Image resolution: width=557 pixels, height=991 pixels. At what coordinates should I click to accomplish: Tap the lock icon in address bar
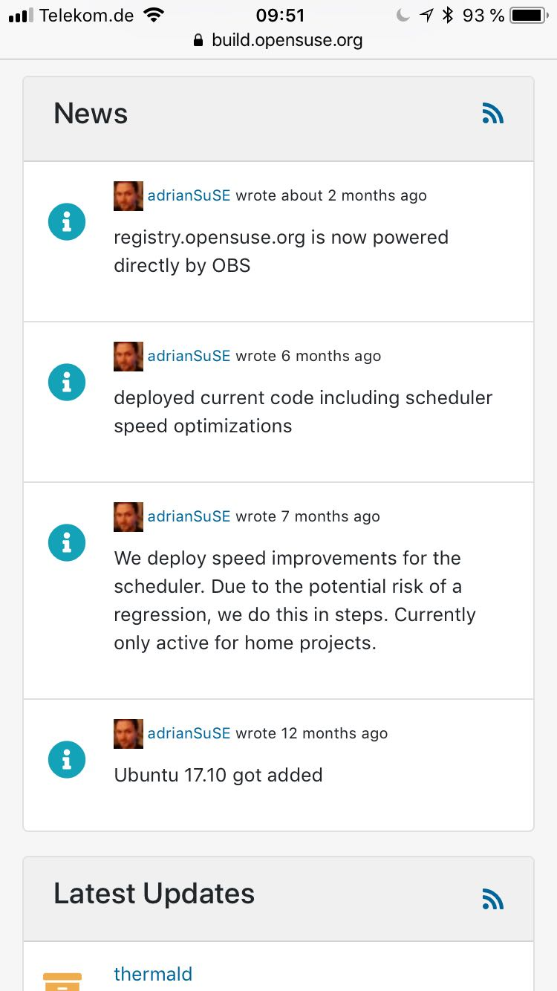click(x=198, y=40)
